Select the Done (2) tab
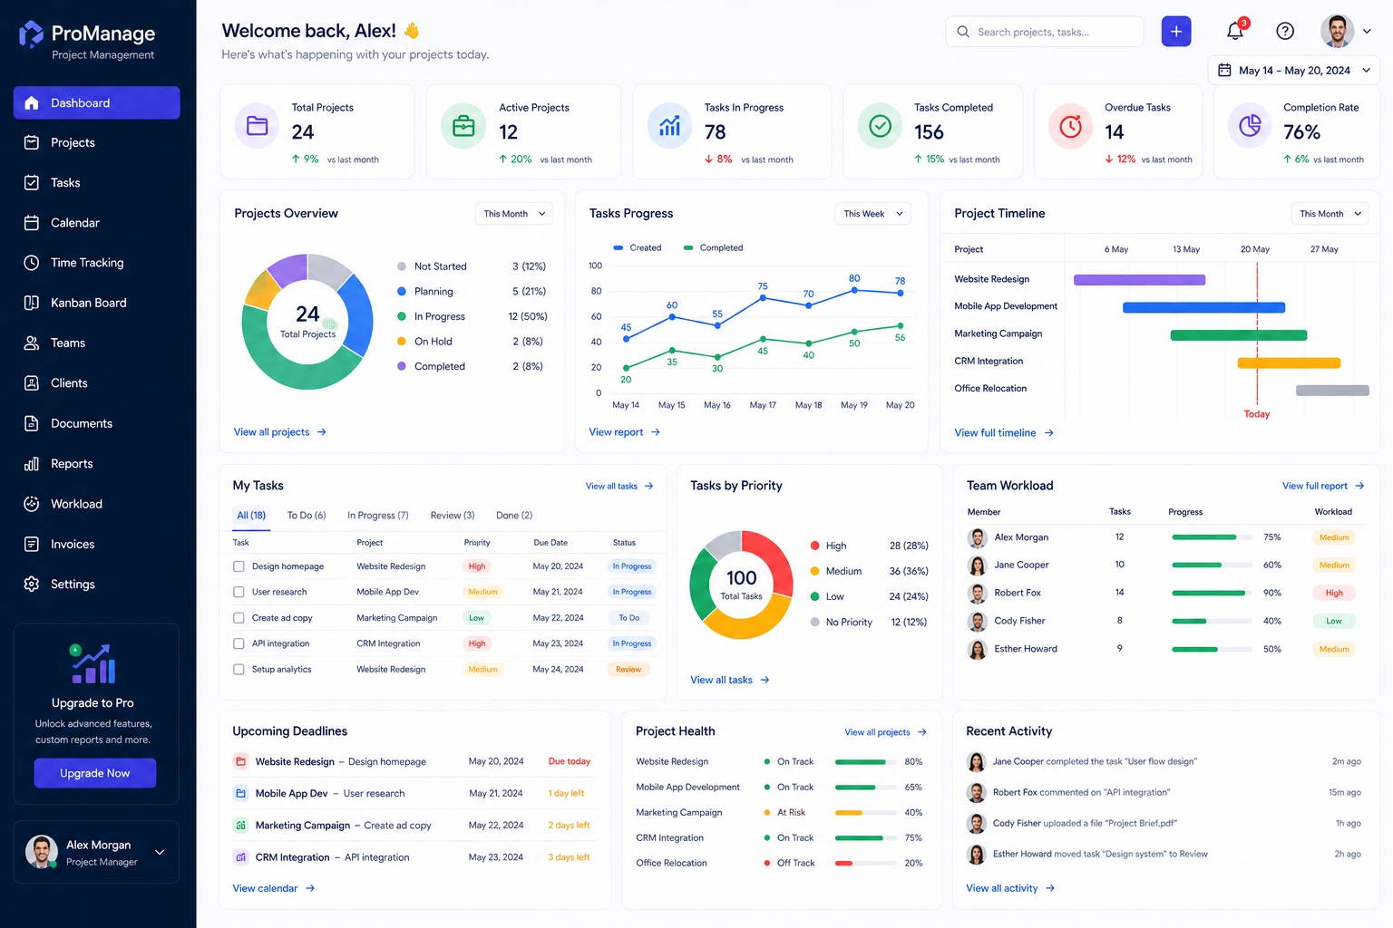 point(514,515)
